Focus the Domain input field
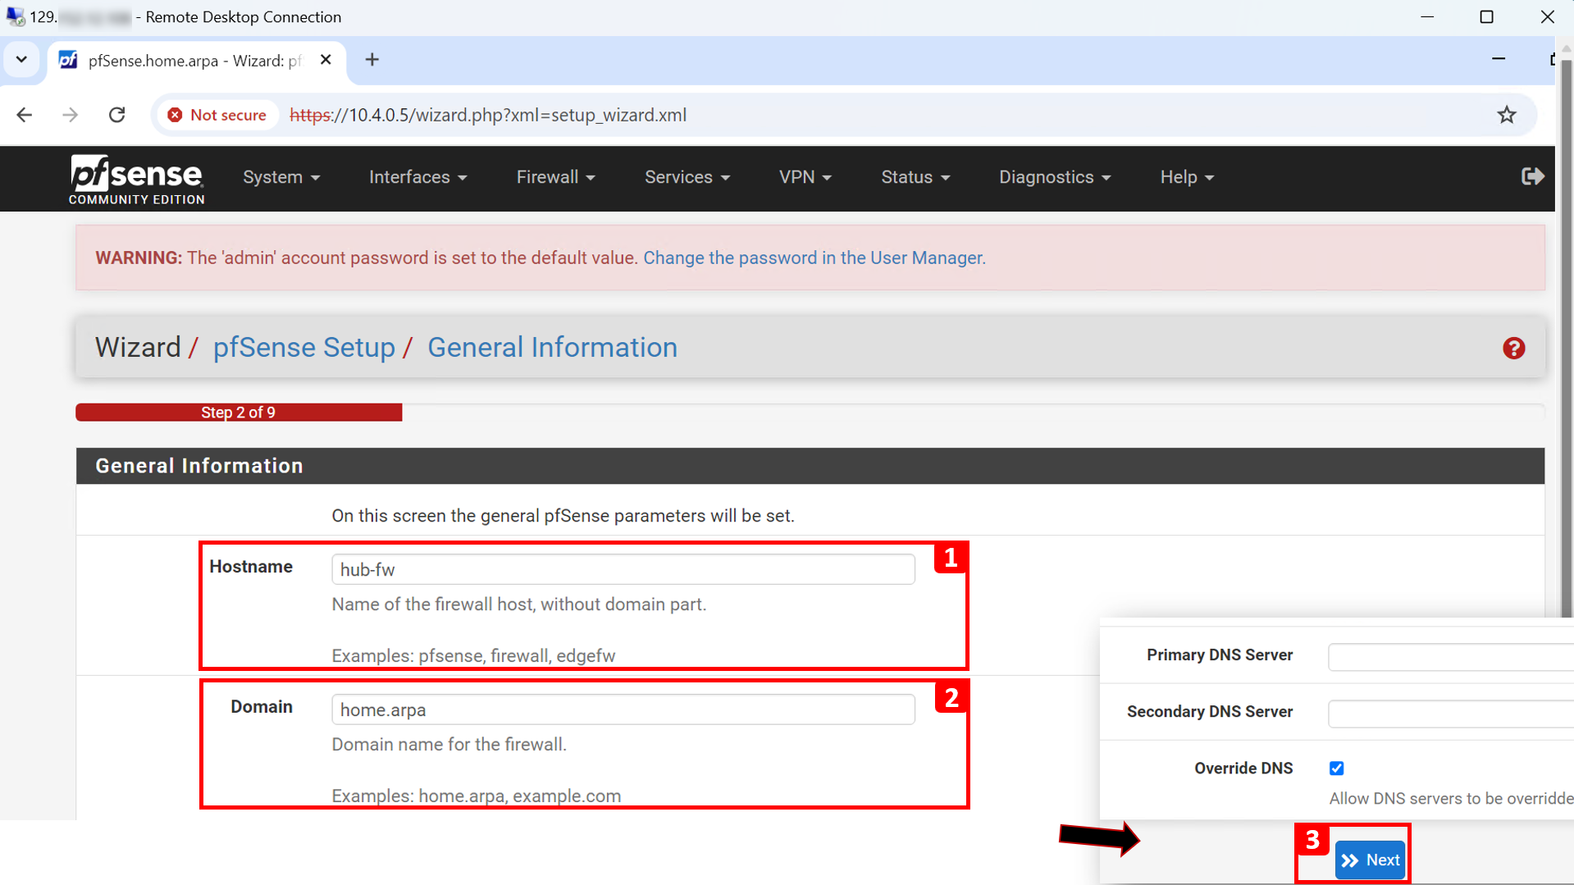 click(x=623, y=709)
